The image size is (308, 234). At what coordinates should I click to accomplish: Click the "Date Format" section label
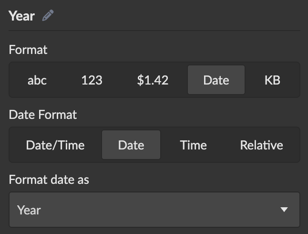[x=43, y=115]
